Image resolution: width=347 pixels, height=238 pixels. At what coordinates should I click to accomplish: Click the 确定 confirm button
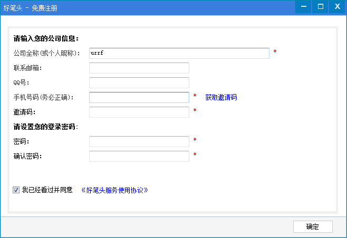pos(313,226)
